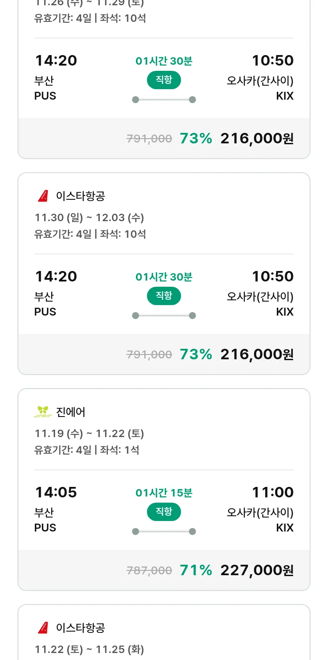328x660 pixels.
Task: Click the Eastar logo on the 11.30–12.03 flight
Action: coord(43,196)
